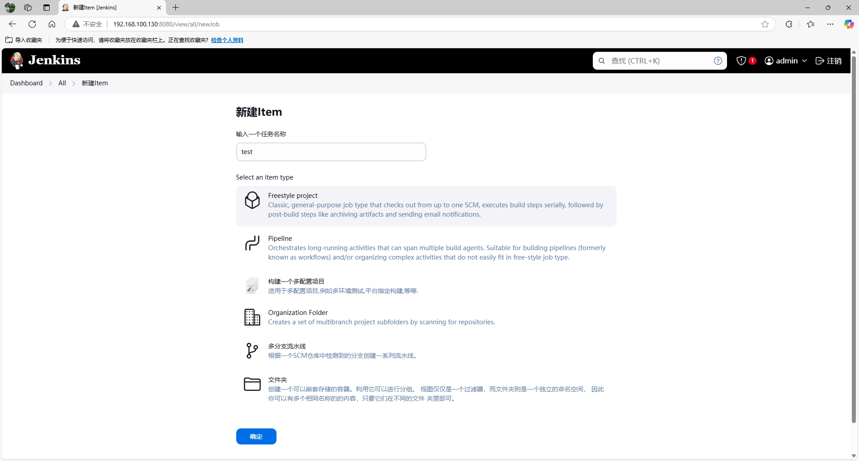Screen dimensions: 859x461
Task: Go to the Dashboard breadcrumb
Action: 26,83
